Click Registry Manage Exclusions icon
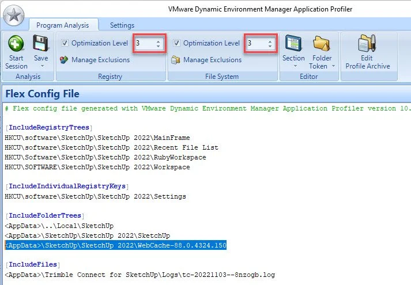 coord(64,60)
